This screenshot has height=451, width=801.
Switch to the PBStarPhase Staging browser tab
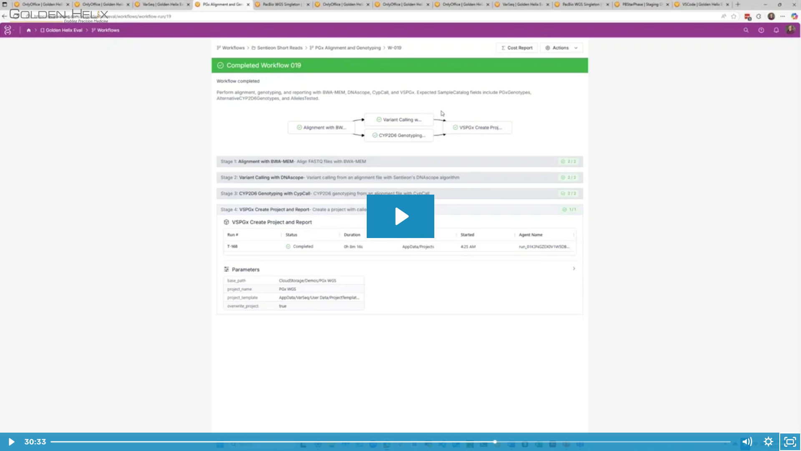[x=642, y=4]
